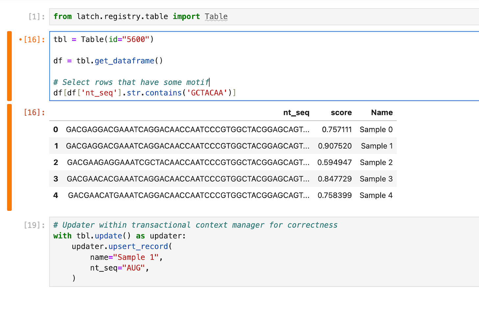This screenshot has height=313, width=479.
Task: Click the GACGAACACGAAATC sequence in row 3
Action: pyautogui.click(x=188, y=179)
